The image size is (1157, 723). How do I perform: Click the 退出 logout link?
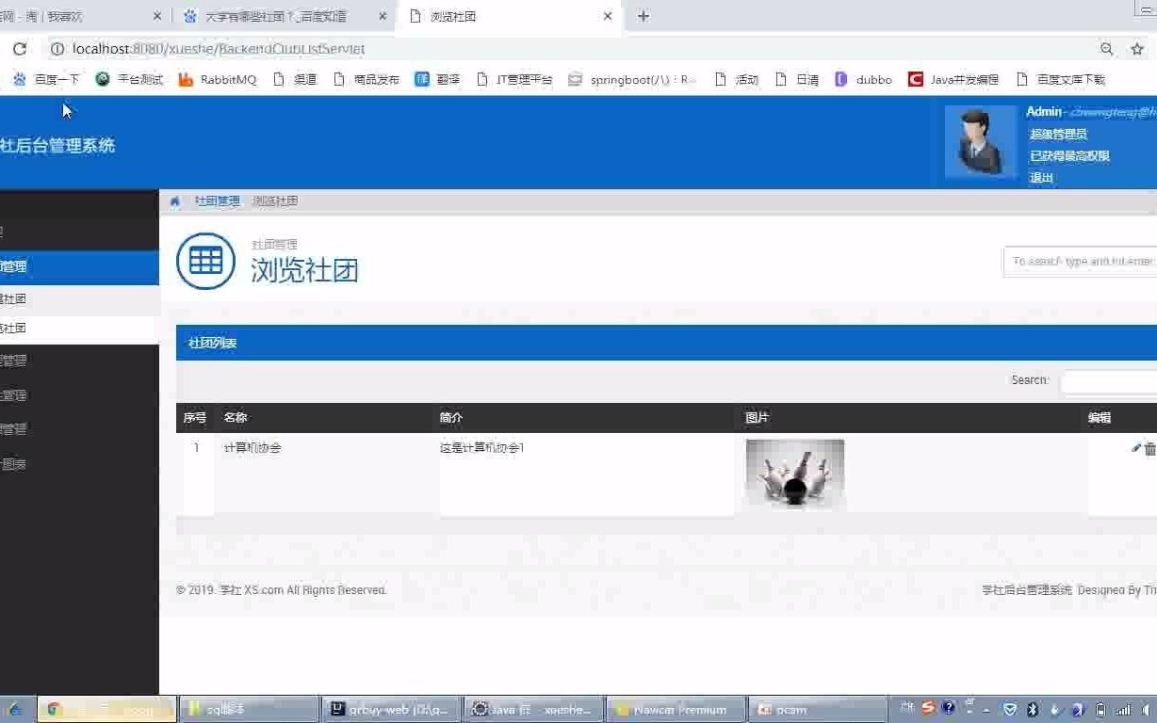(x=1040, y=177)
